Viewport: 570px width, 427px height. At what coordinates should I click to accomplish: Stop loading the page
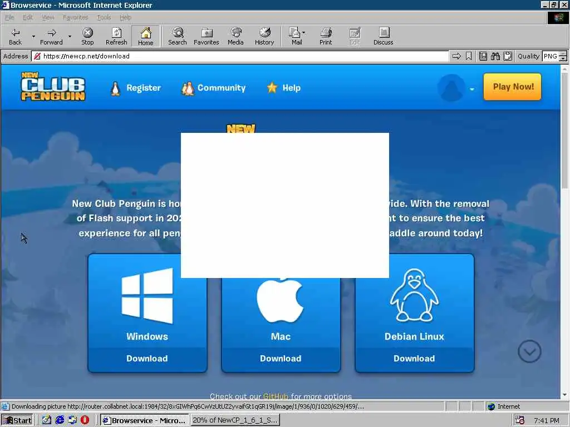click(87, 36)
